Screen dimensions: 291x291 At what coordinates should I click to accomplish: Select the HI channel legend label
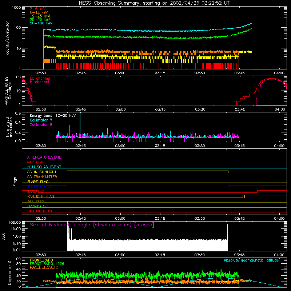pos(39,82)
